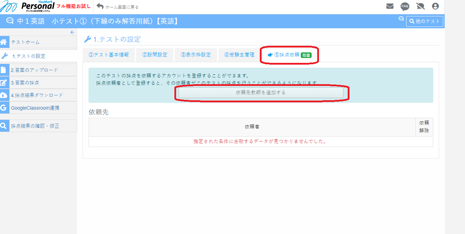Click the pencil edit icon for 答案の採点
This screenshot has width=465, height=234.
click(4, 83)
